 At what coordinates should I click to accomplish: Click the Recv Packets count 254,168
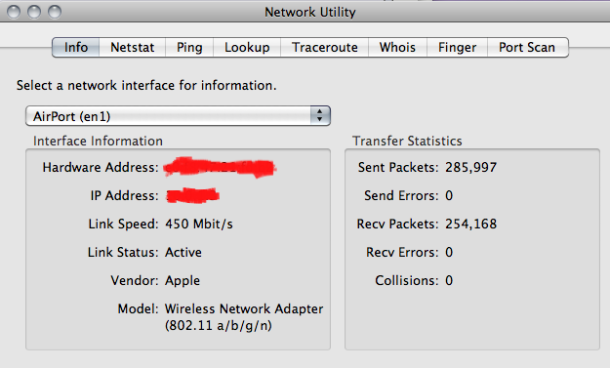471,225
